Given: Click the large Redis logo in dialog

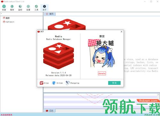Looking at the screenshot, I should (x=59, y=56).
